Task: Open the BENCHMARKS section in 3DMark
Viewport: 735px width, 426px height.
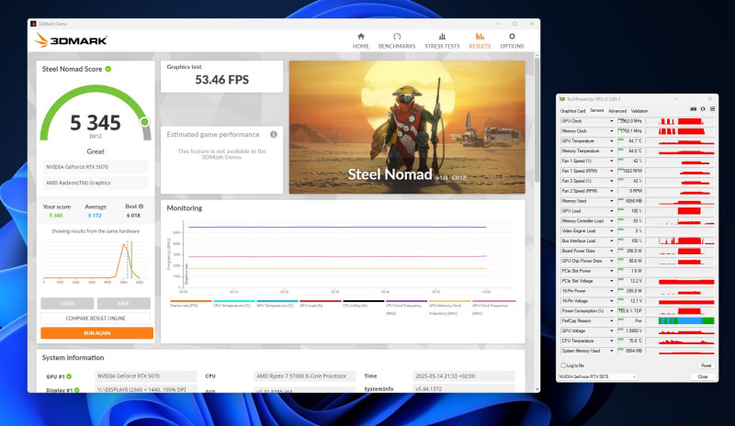Action: click(x=397, y=40)
